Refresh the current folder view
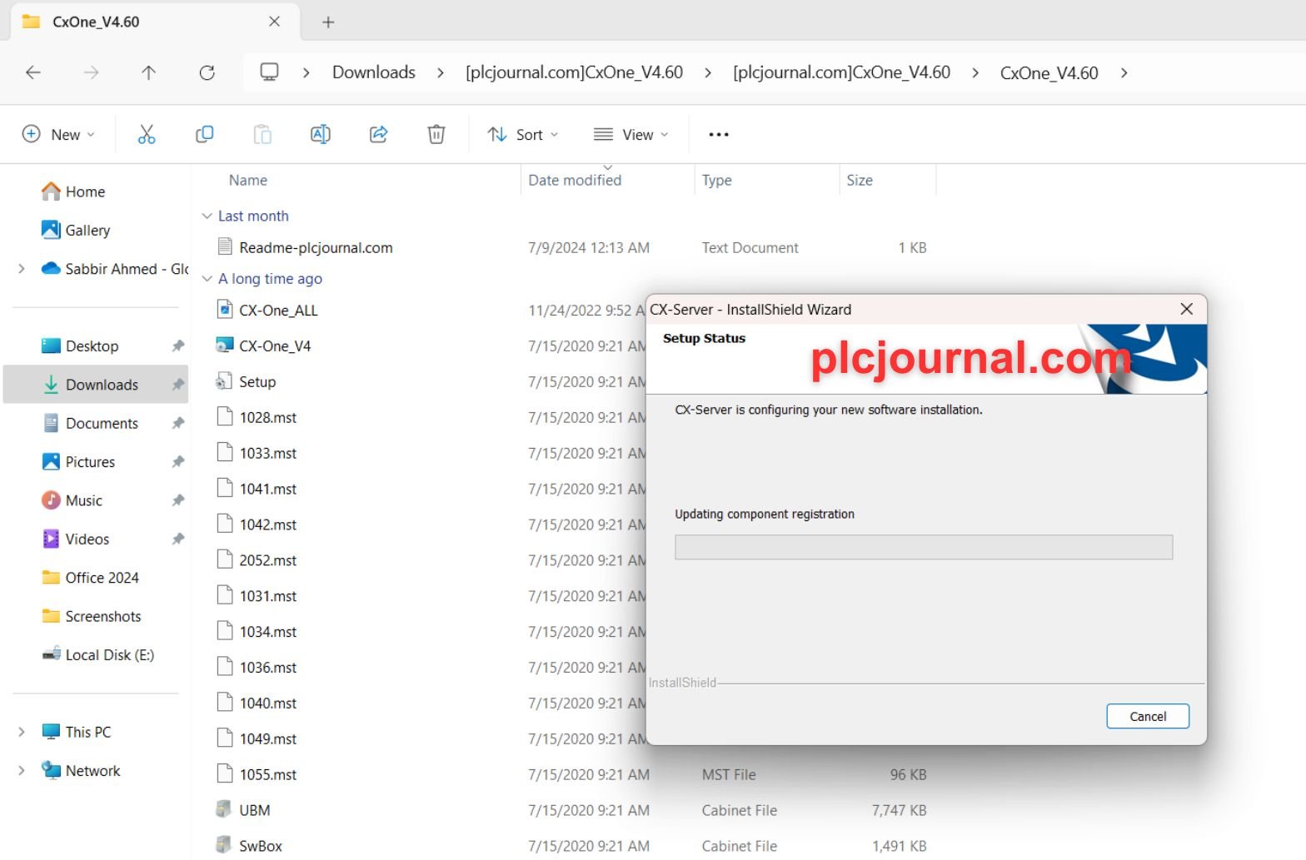 point(207,72)
